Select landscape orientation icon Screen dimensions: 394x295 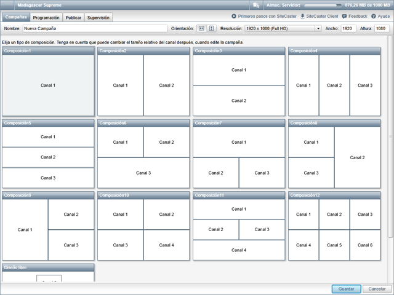pos(201,28)
